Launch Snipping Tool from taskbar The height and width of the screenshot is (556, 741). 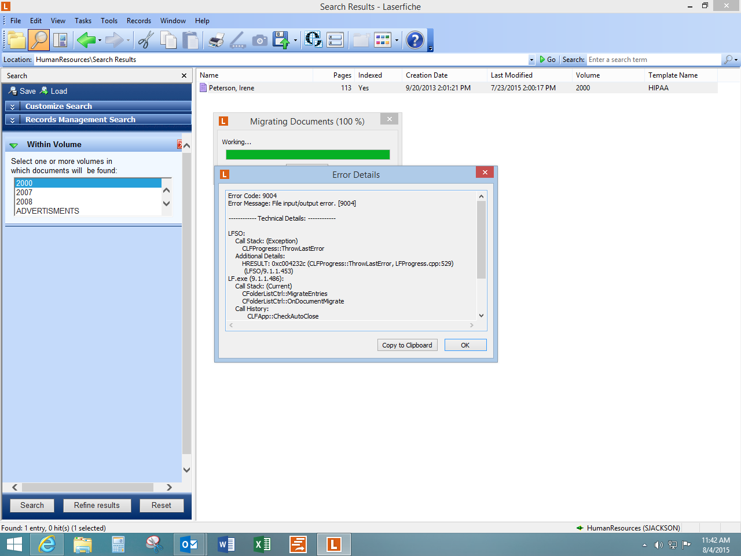pos(154,544)
